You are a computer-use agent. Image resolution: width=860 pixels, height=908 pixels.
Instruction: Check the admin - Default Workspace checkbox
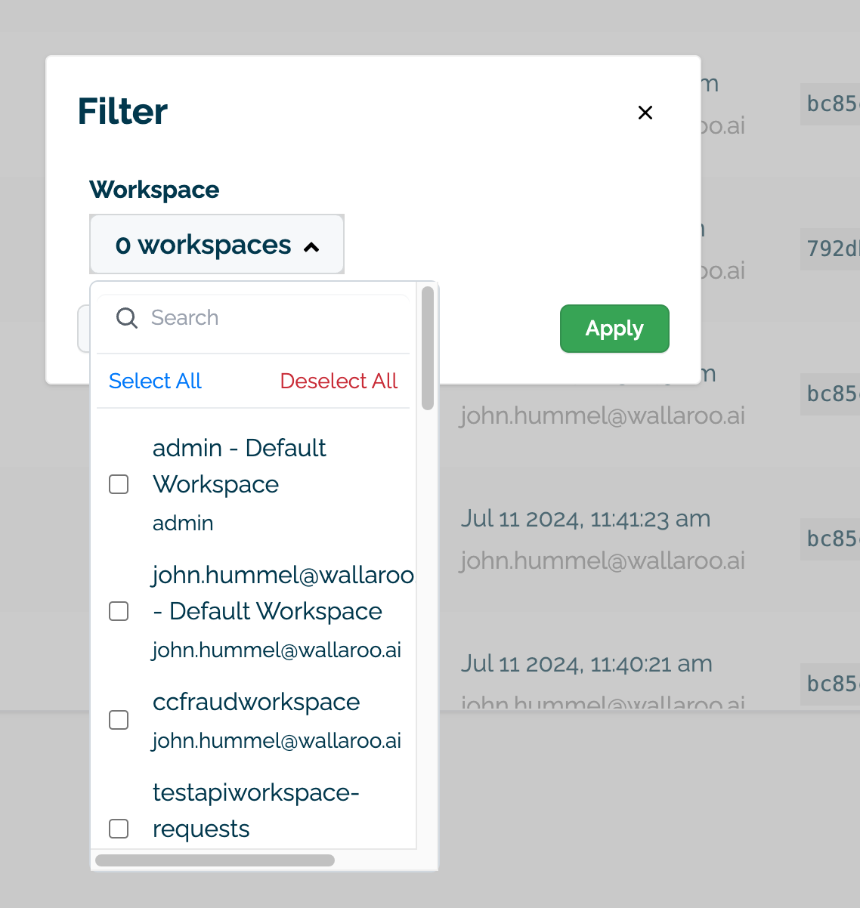[119, 484]
